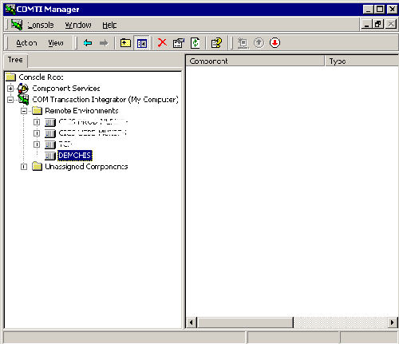399x344 pixels.
Task: Sort by the Type column header
Action: coord(361,61)
